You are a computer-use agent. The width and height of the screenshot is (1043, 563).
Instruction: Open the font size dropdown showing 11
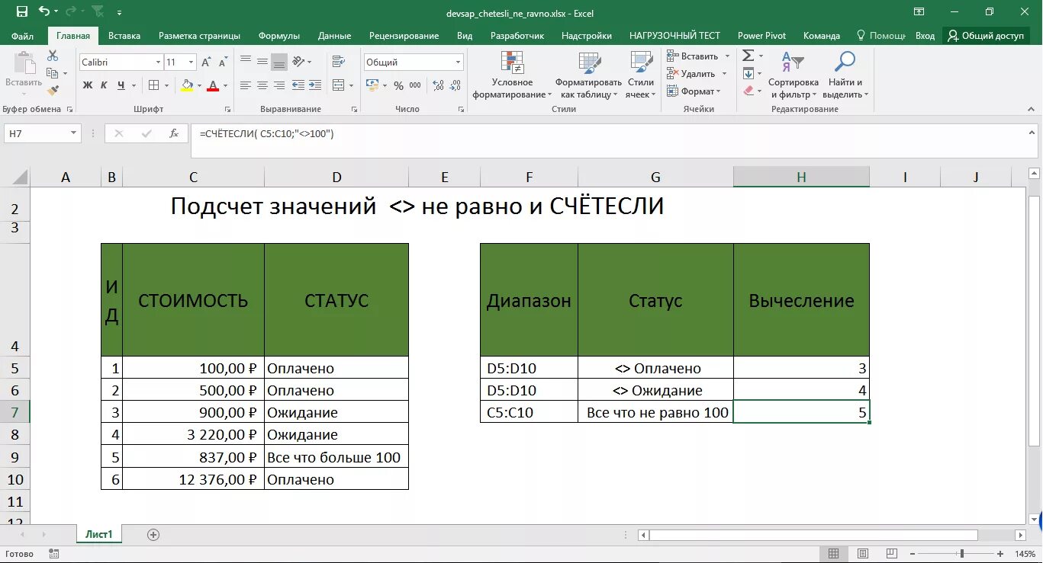coord(192,62)
